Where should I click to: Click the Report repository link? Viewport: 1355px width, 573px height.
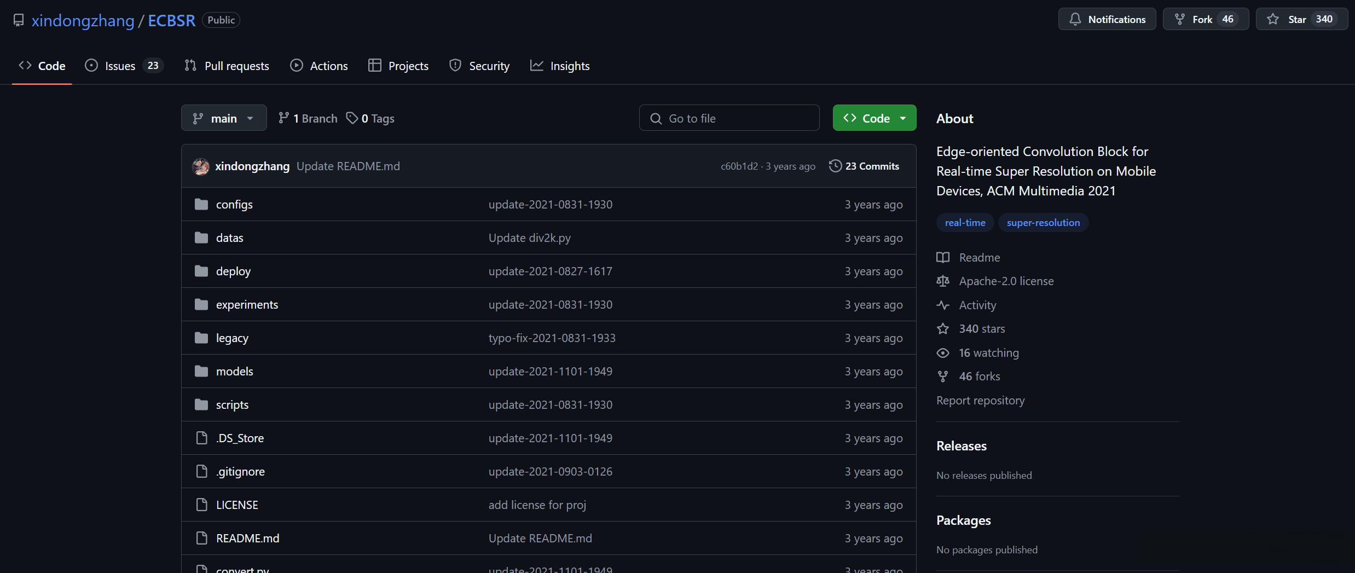tap(980, 401)
